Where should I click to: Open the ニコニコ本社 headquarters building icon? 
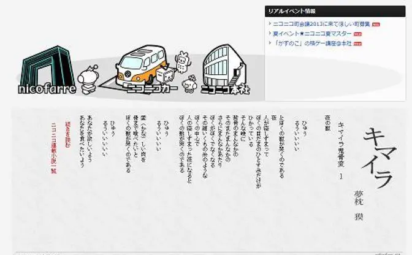(x=224, y=65)
